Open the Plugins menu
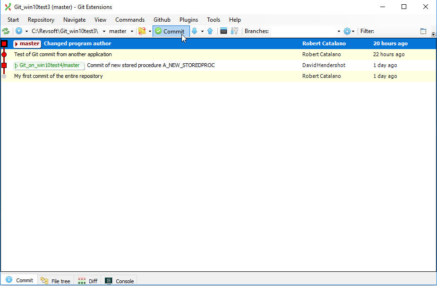The height and width of the screenshot is (286, 437). (189, 20)
